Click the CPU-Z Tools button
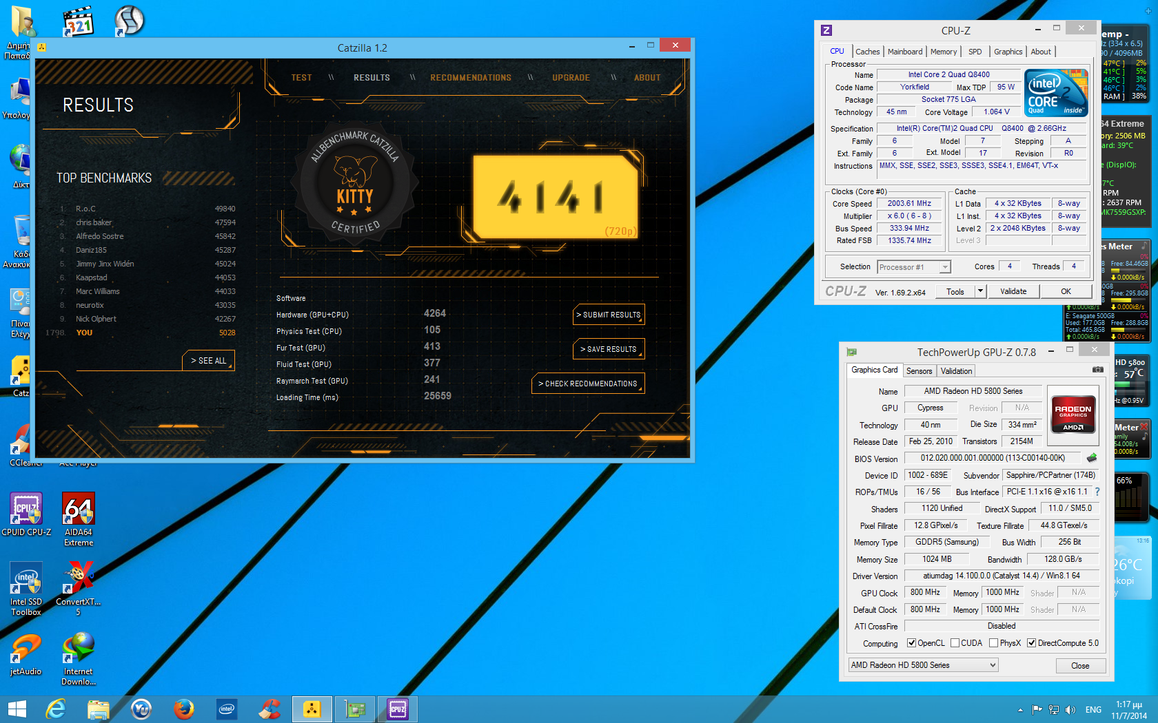 tap(955, 291)
